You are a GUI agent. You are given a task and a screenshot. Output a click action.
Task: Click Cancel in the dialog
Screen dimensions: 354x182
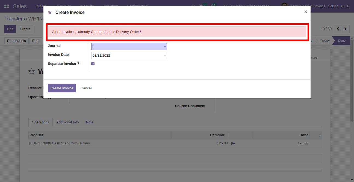point(86,88)
